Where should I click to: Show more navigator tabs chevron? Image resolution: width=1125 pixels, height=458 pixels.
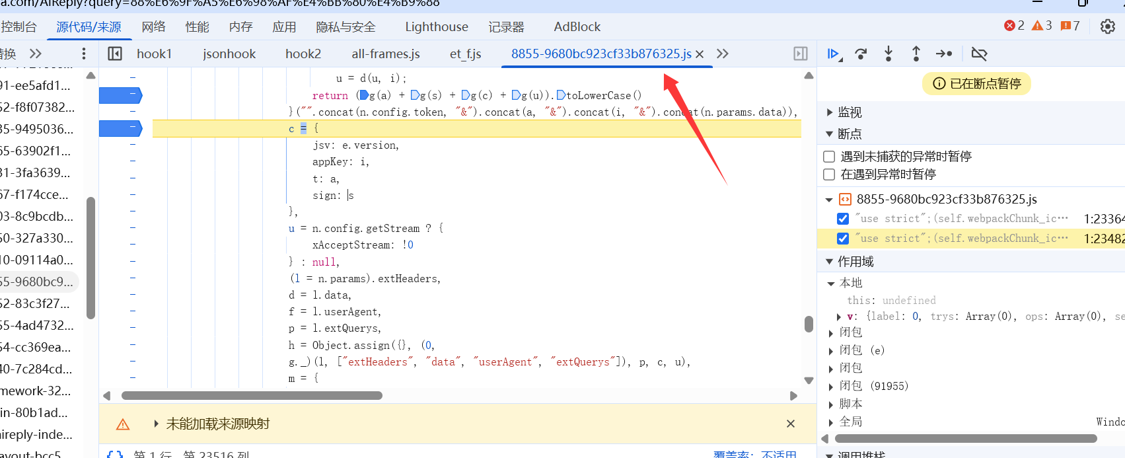click(36, 54)
